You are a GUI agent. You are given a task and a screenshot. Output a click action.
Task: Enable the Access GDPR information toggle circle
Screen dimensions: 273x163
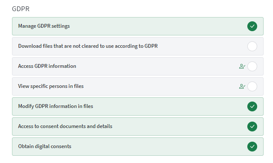(252, 66)
